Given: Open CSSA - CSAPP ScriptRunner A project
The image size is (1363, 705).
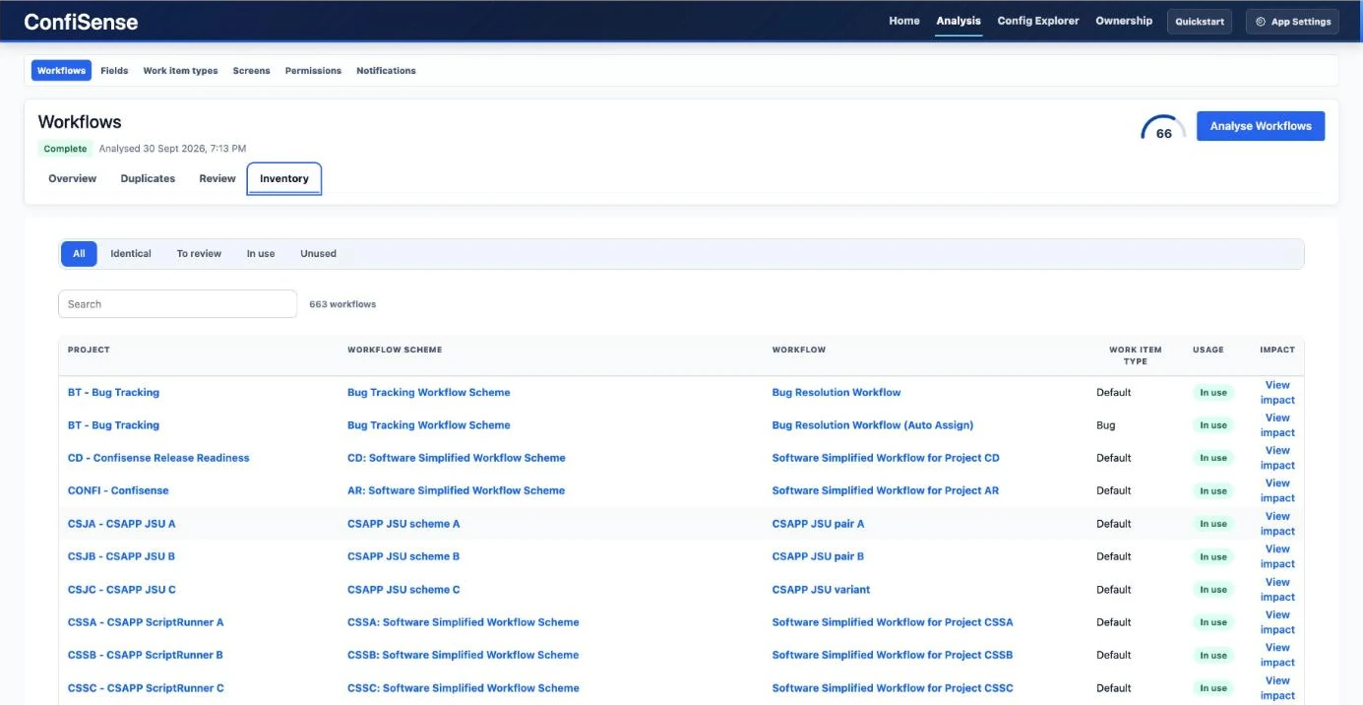Looking at the screenshot, I should coord(146,622).
